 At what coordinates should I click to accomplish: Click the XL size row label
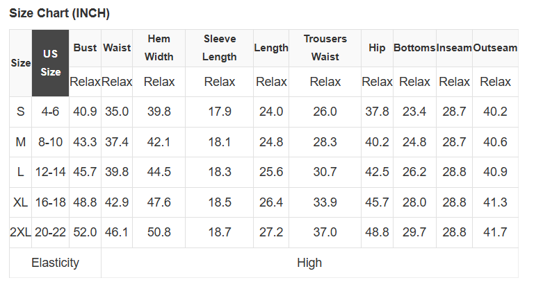point(20,202)
